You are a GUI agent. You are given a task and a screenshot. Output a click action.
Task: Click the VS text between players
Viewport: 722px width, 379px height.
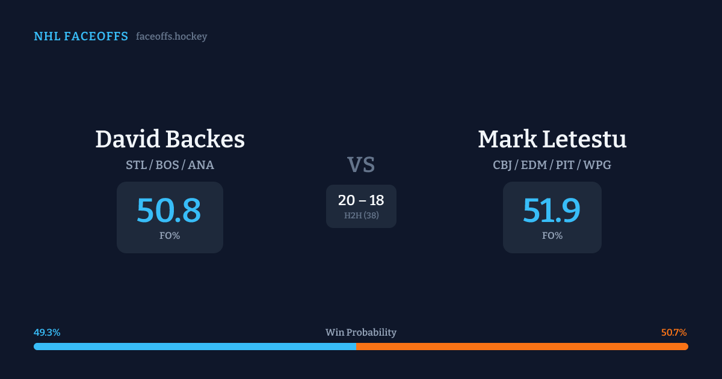(x=361, y=164)
